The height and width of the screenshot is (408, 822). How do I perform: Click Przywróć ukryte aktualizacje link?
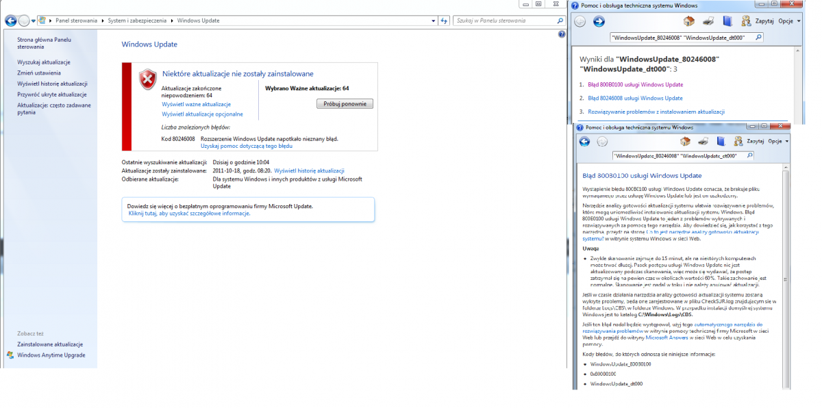[52, 94]
